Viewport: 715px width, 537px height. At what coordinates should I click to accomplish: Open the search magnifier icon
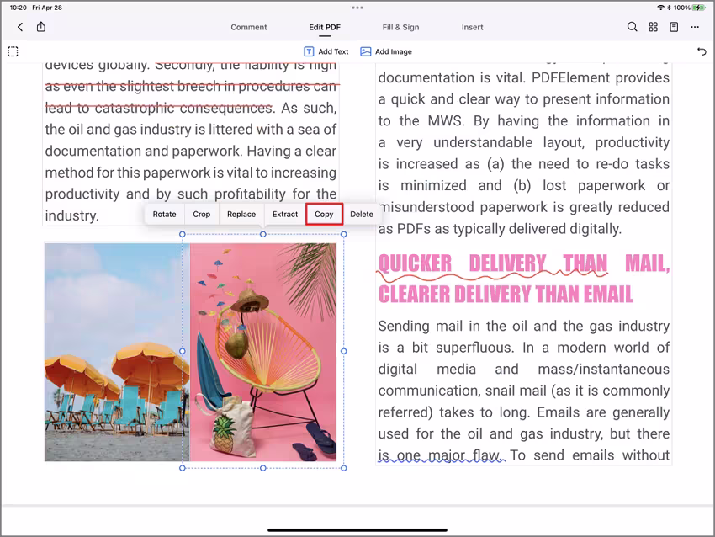point(632,27)
